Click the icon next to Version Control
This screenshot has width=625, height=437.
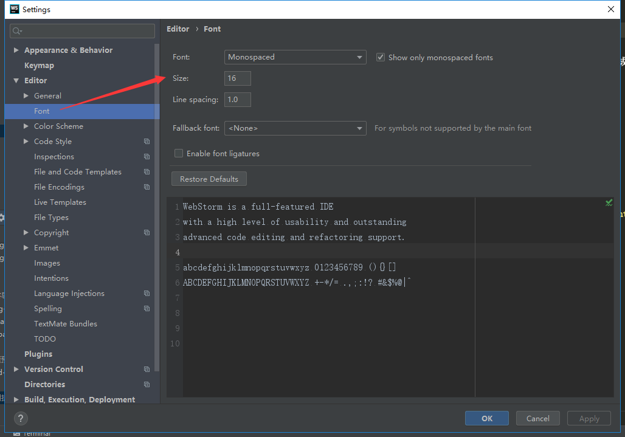pyautogui.click(x=147, y=369)
